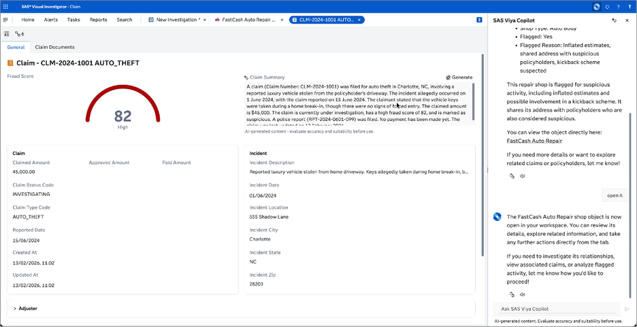
Task: Focus the Ask SAS Viya Copilot field
Action: coord(557,309)
